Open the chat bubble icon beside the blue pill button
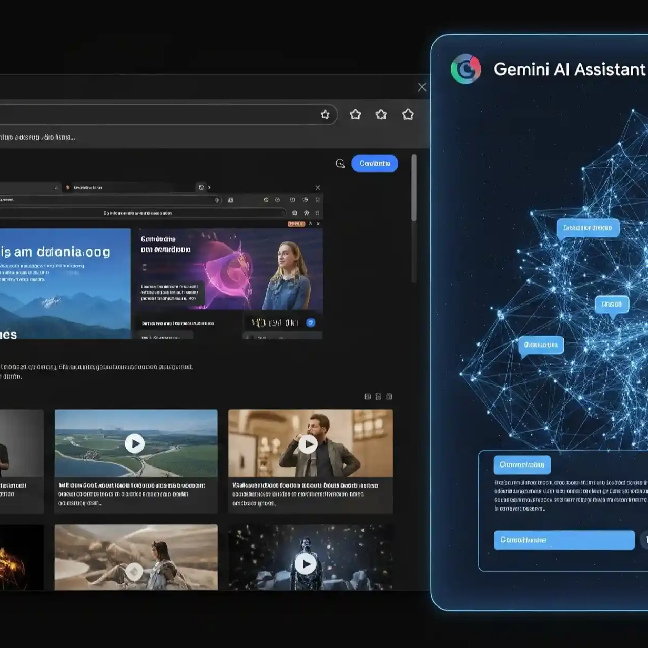This screenshot has width=648, height=648. point(340,163)
